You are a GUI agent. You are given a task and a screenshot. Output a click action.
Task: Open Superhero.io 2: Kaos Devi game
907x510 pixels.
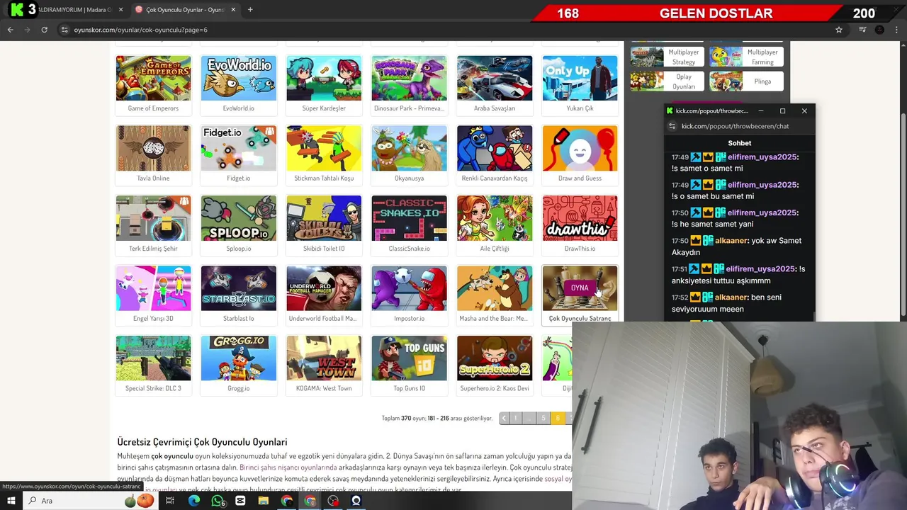pyautogui.click(x=495, y=358)
